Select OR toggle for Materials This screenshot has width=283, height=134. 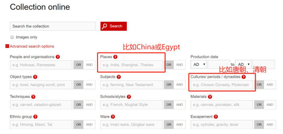[x=259, y=105]
